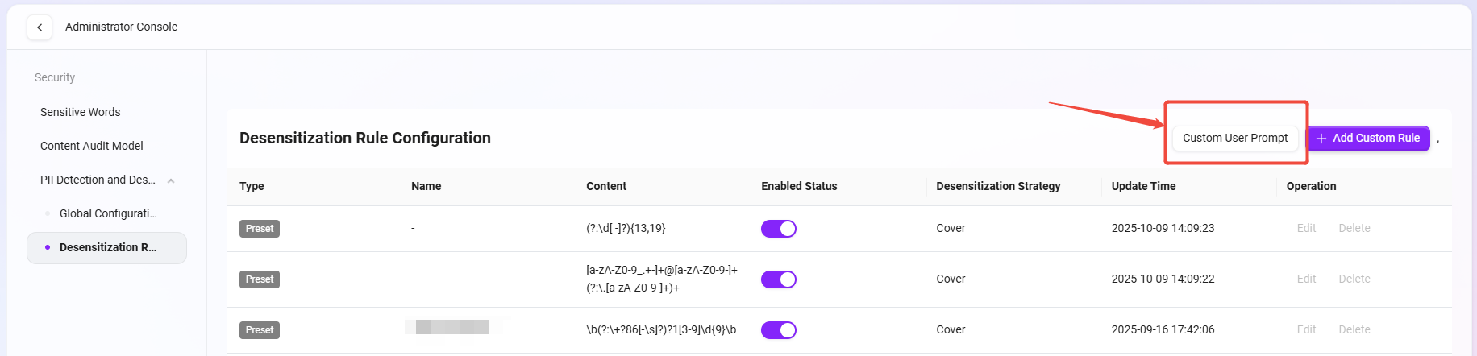This screenshot has height=356, width=1477.
Task: Toggle the credit card regex rule switch
Action: (778, 229)
